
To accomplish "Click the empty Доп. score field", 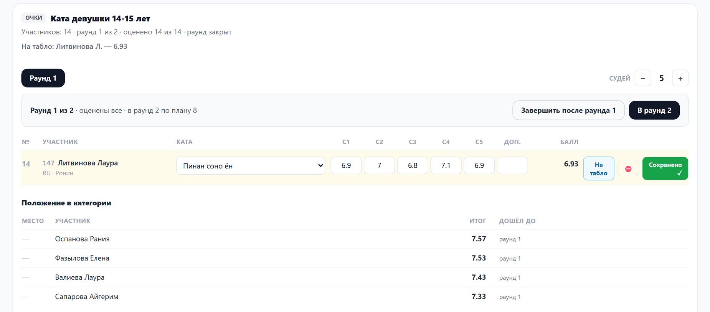I will click(x=512, y=165).
